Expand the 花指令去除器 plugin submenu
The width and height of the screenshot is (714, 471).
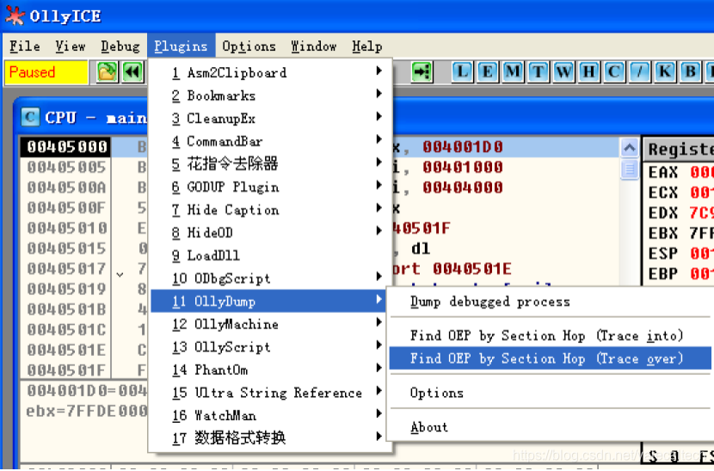click(270, 164)
